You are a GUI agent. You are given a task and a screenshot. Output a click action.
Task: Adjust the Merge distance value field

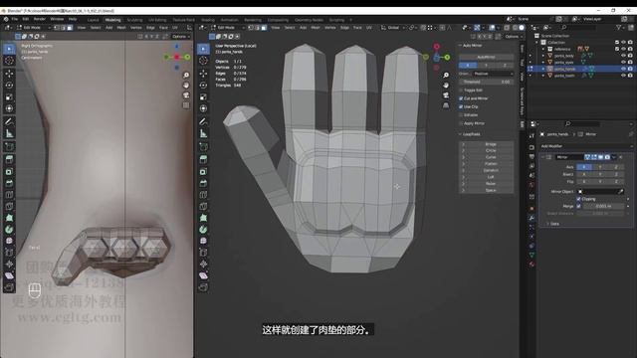[x=603, y=206]
